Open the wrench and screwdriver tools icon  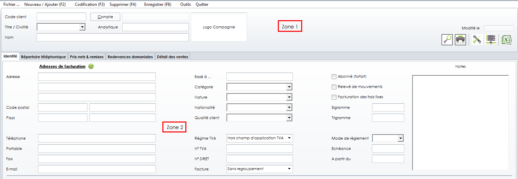coord(477,40)
